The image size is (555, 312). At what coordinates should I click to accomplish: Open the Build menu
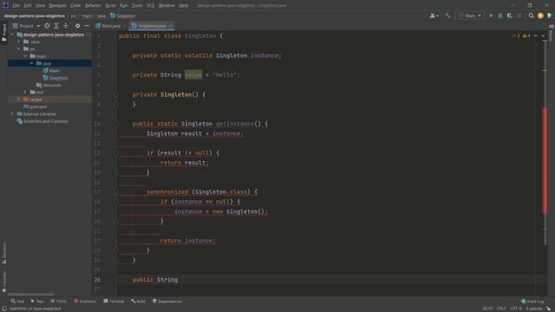pyautogui.click(x=110, y=5)
